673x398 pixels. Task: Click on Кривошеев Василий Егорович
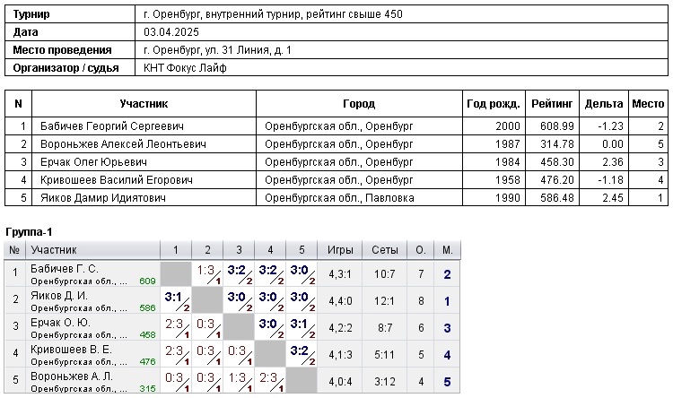tap(117, 180)
